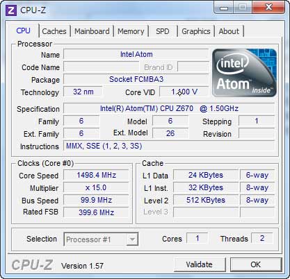Click the Specification field showing Z670
Screen dimensions: 290x279
pyautogui.click(x=169, y=108)
